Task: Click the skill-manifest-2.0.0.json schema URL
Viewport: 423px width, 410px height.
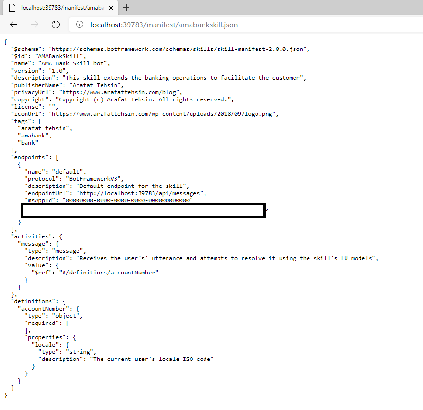Action: click(x=178, y=49)
